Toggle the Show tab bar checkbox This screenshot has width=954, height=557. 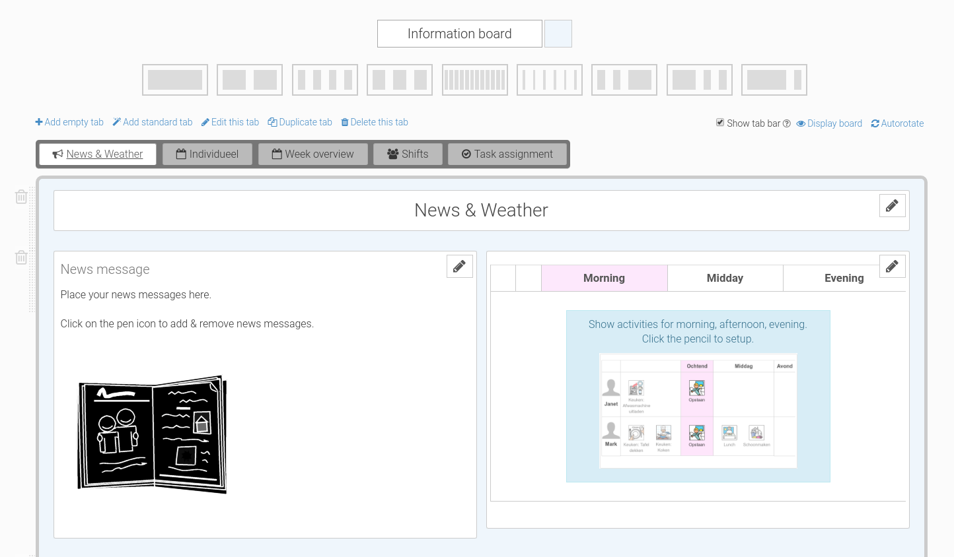coord(720,123)
